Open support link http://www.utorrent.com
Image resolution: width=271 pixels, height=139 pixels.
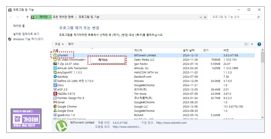pyautogui.click(x=171, y=123)
